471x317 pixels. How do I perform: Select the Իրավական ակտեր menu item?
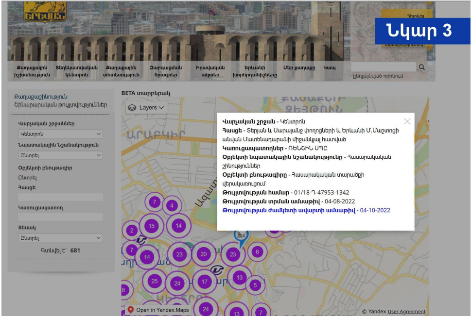click(210, 71)
